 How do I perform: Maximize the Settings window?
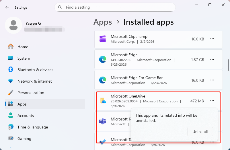point(210,5)
